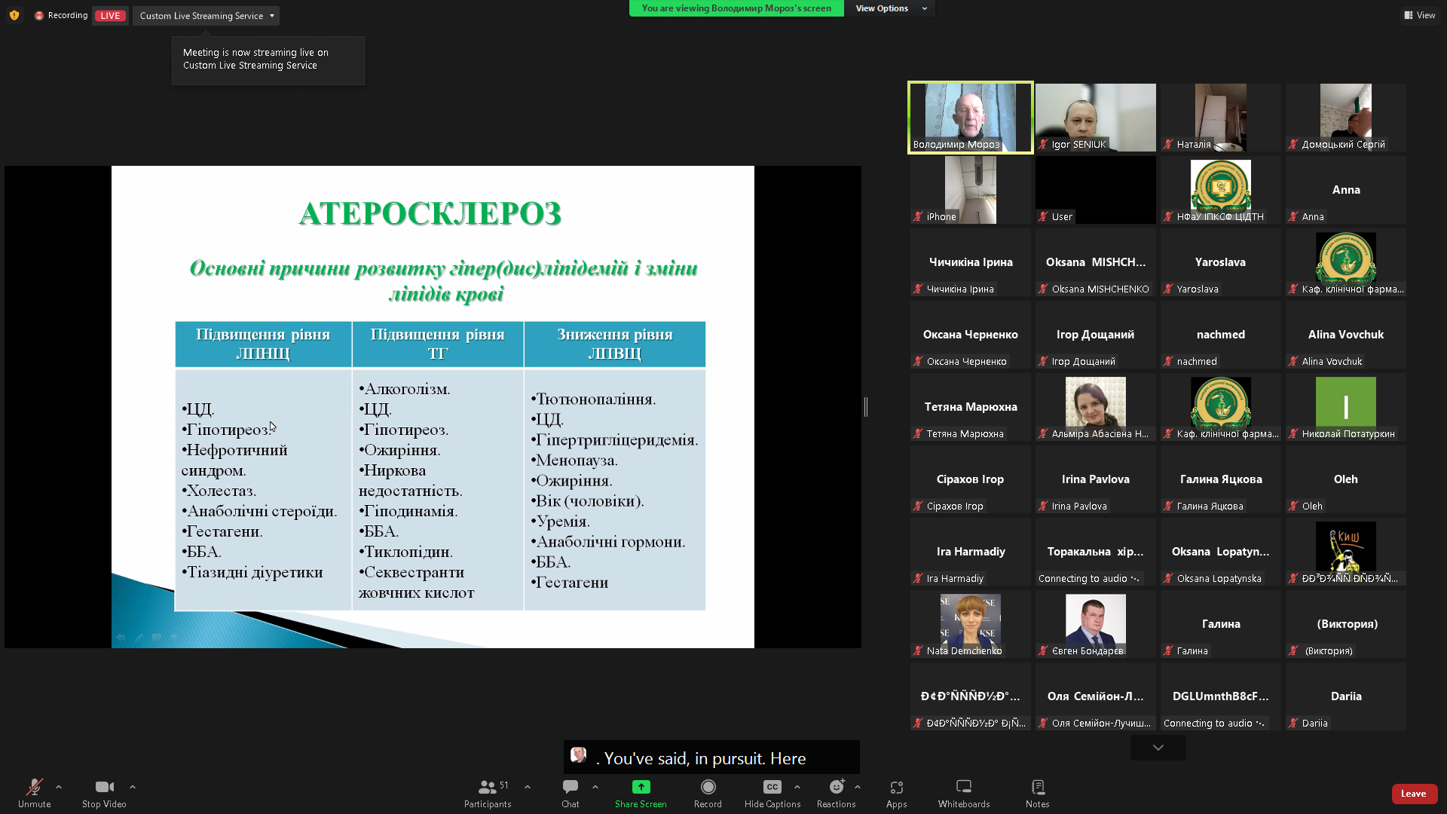
Task: Open caption options arrow next to Hide Captions
Action: pyautogui.click(x=797, y=787)
